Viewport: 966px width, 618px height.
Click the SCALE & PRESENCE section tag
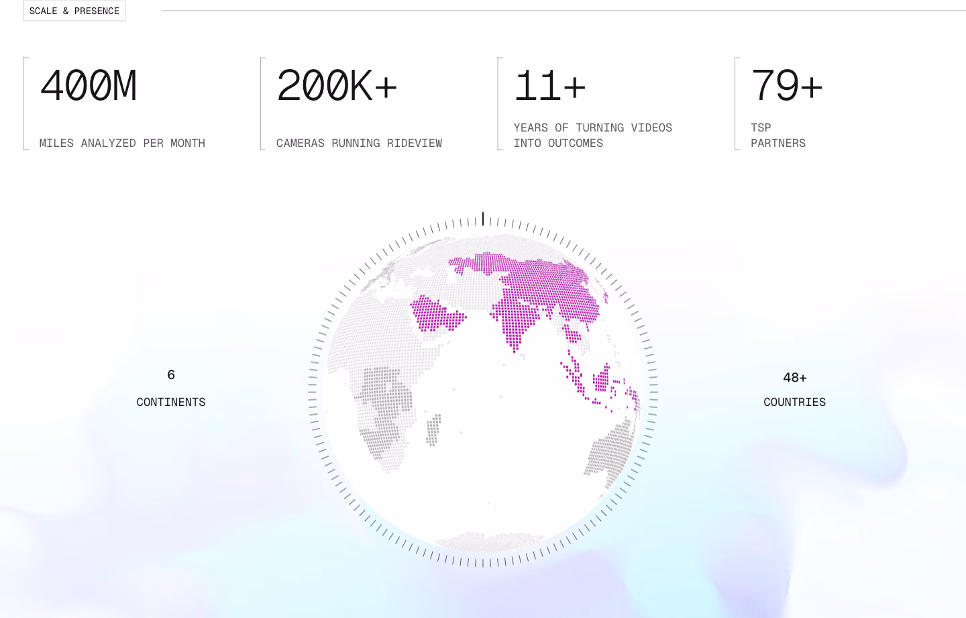click(74, 11)
